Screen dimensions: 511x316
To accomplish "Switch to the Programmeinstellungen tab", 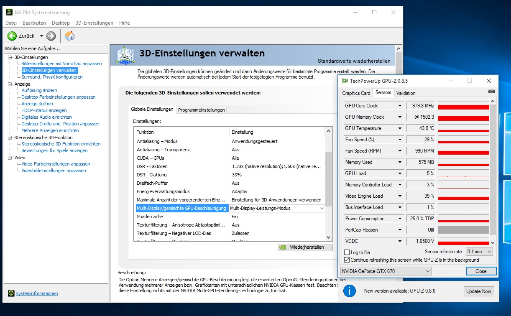I will tap(201, 110).
